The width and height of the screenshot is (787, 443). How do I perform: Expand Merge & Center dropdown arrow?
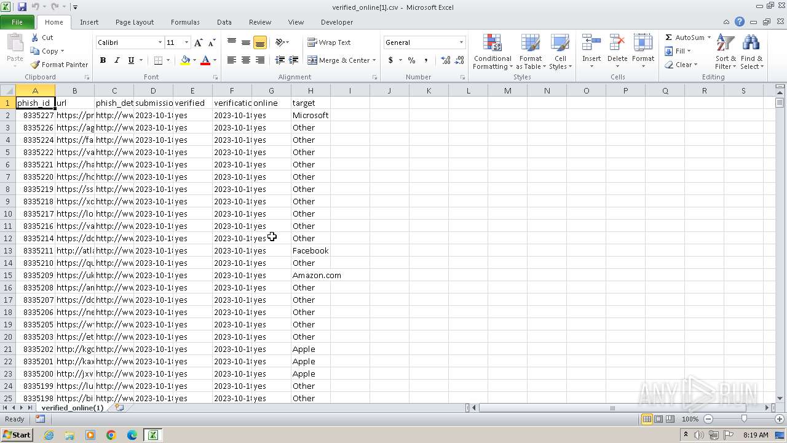pos(374,60)
